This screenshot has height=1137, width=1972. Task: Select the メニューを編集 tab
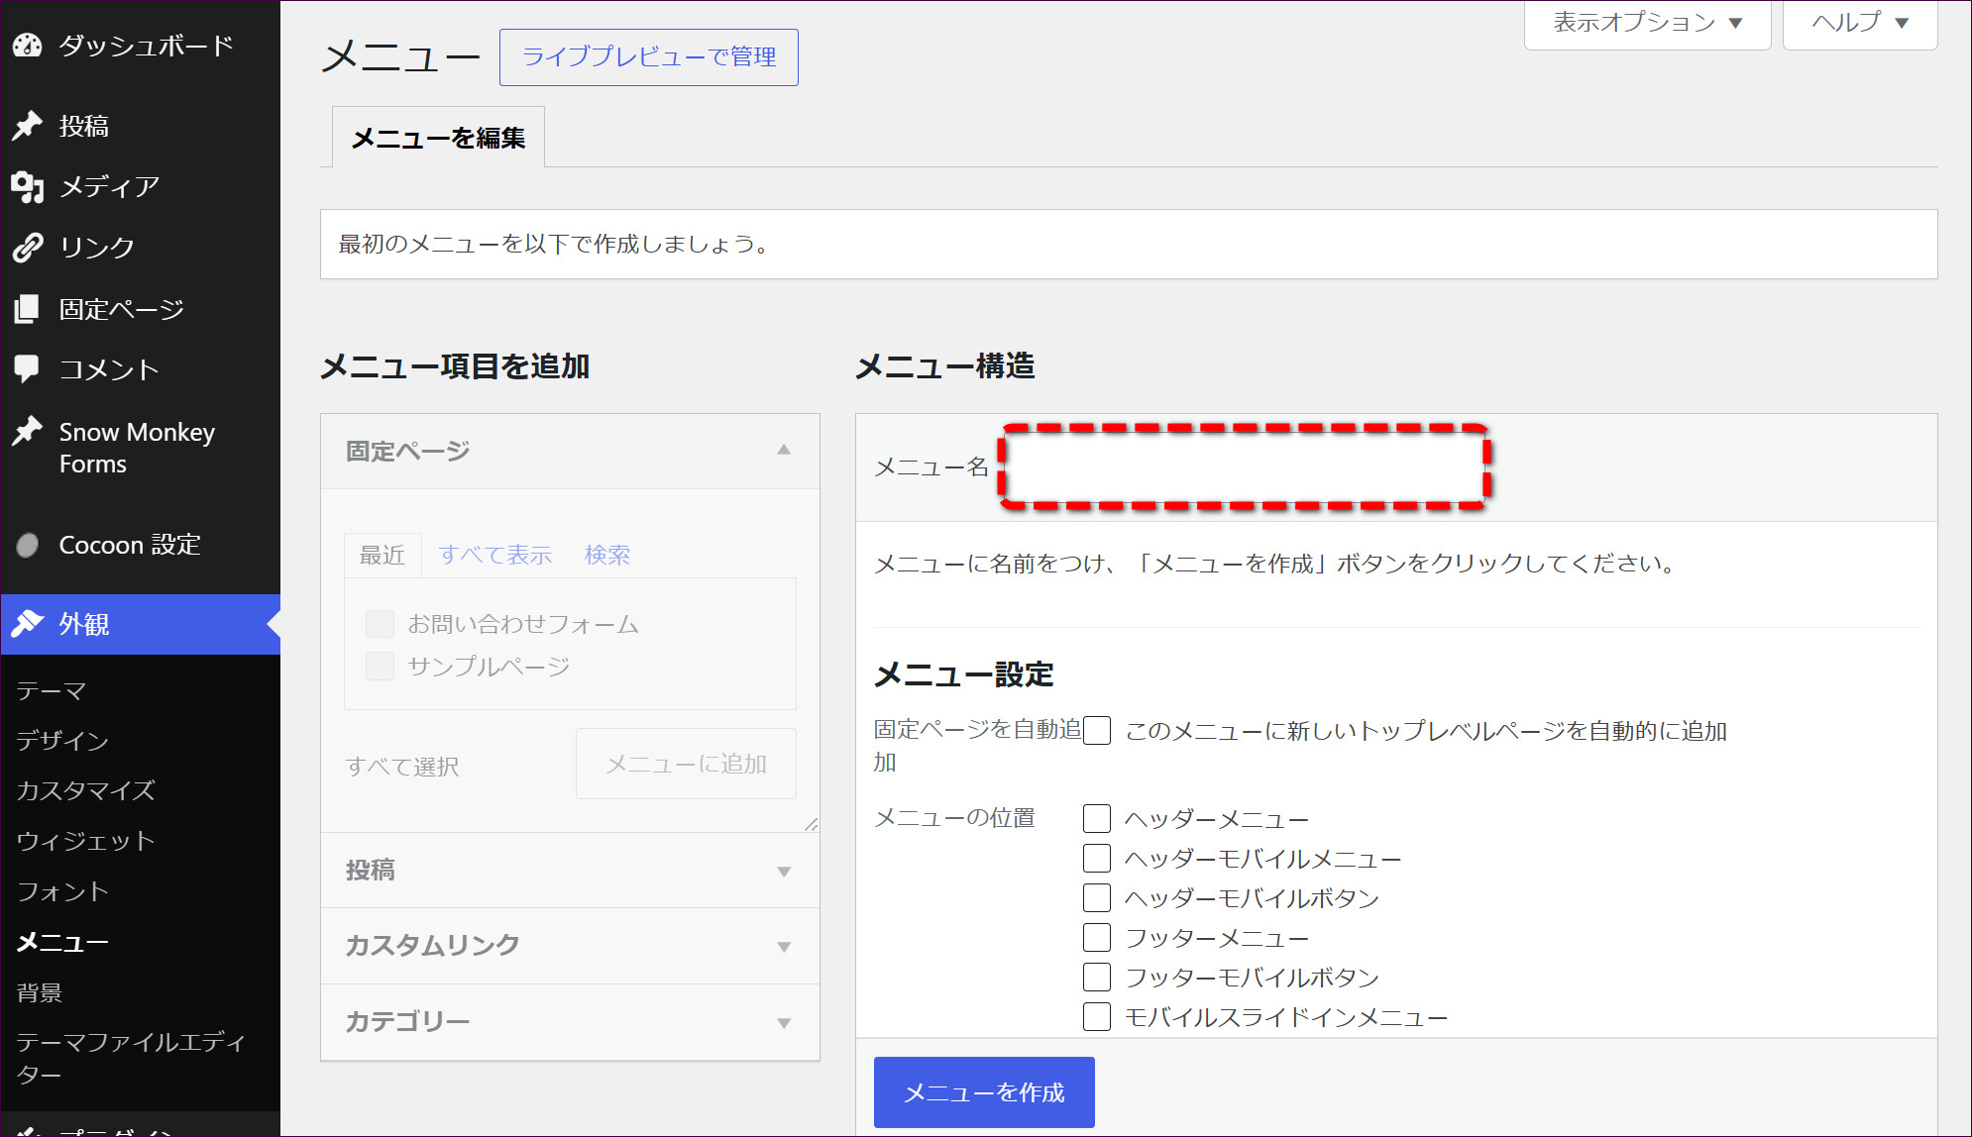point(438,138)
